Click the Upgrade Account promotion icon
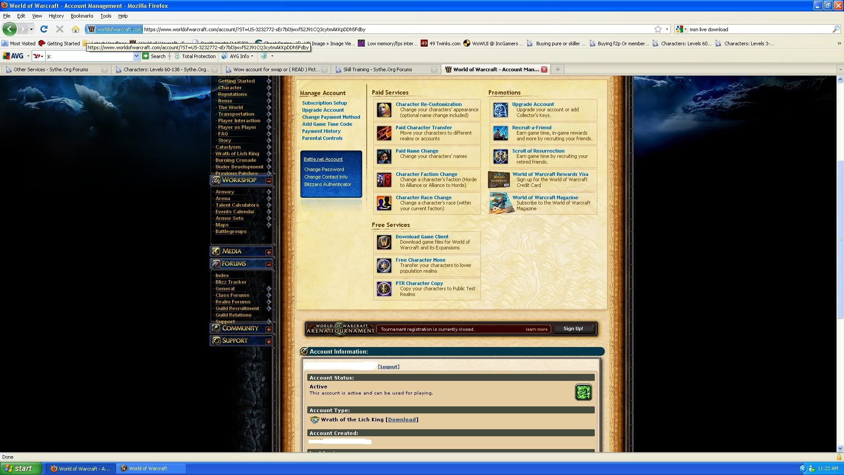Screen dimensions: 844x475 pyautogui.click(x=500, y=110)
